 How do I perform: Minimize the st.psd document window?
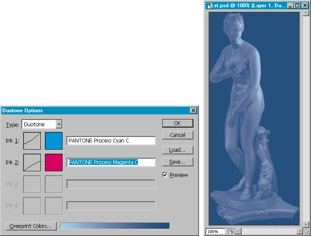pos(291,6)
